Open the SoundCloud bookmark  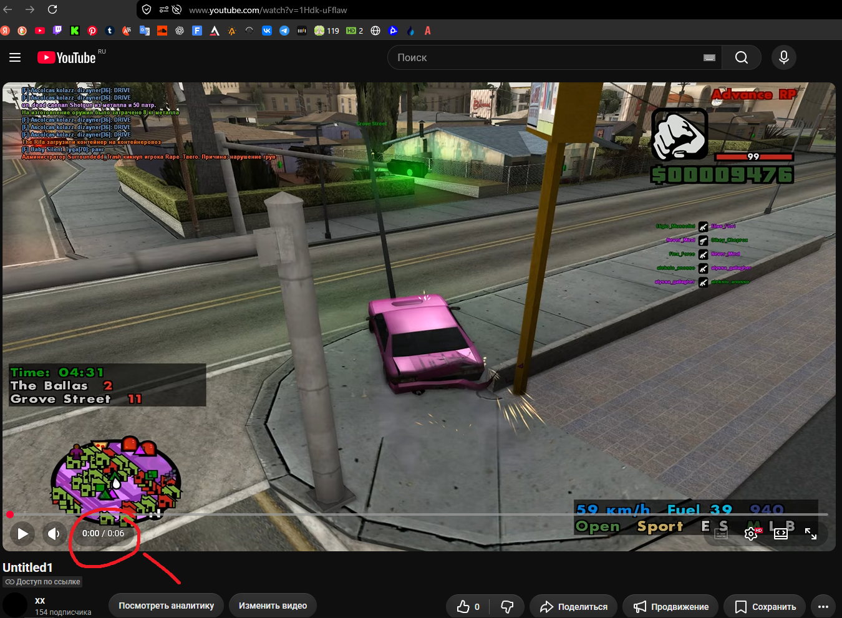pyautogui.click(x=162, y=31)
